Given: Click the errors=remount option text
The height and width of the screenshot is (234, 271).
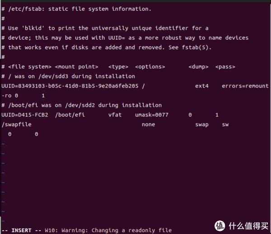Looking at the screenshot, I should click(245, 86).
